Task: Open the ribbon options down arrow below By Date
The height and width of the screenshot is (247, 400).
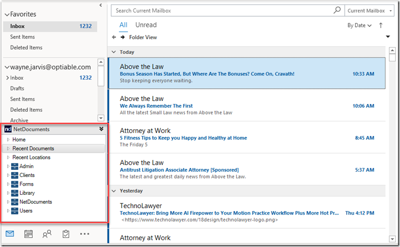Action: 388,37
